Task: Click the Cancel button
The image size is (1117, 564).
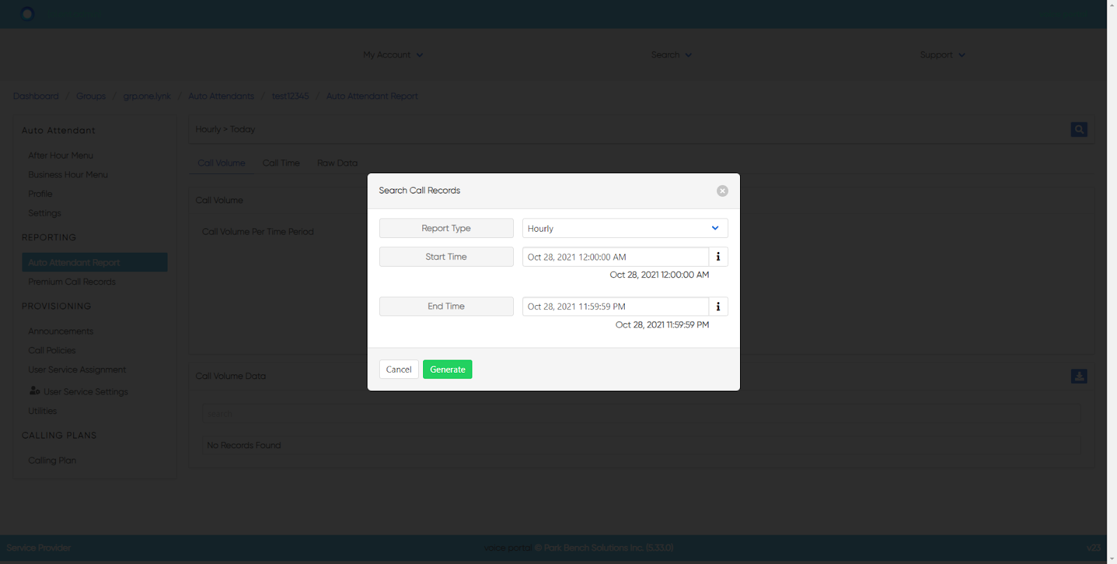Action: [399, 369]
